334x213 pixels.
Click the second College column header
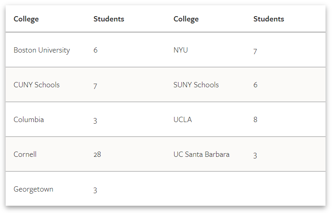click(x=186, y=19)
